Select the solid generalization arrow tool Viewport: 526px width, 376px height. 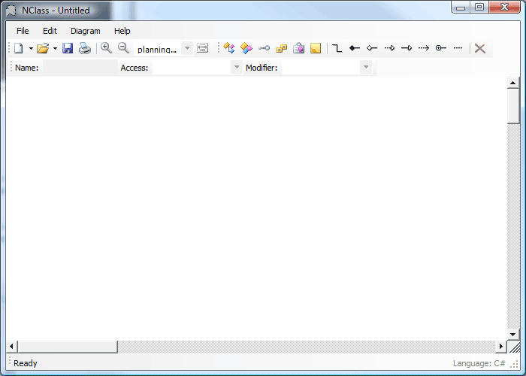point(407,48)
